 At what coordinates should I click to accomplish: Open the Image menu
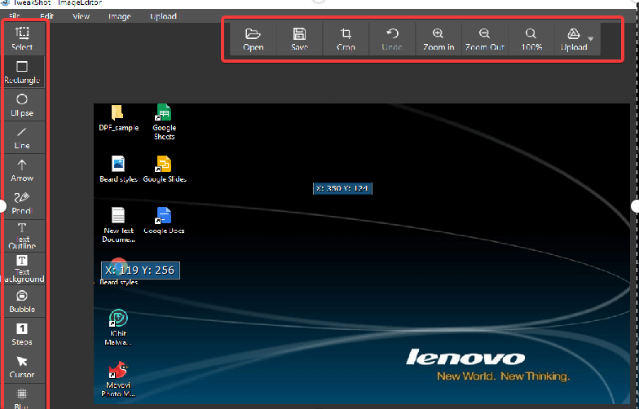point(119,16)
